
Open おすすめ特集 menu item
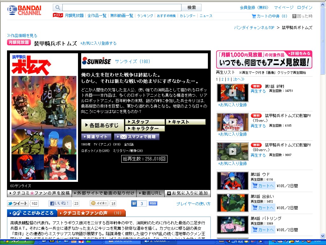(166, 16)
